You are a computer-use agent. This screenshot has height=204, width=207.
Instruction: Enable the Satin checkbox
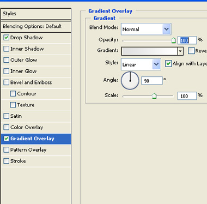(7, 116)
